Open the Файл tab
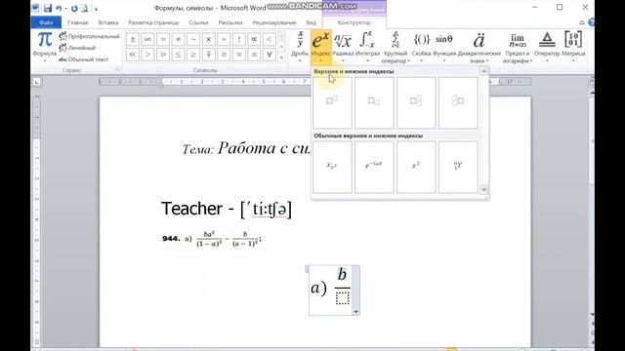 (x=46, y=22)
